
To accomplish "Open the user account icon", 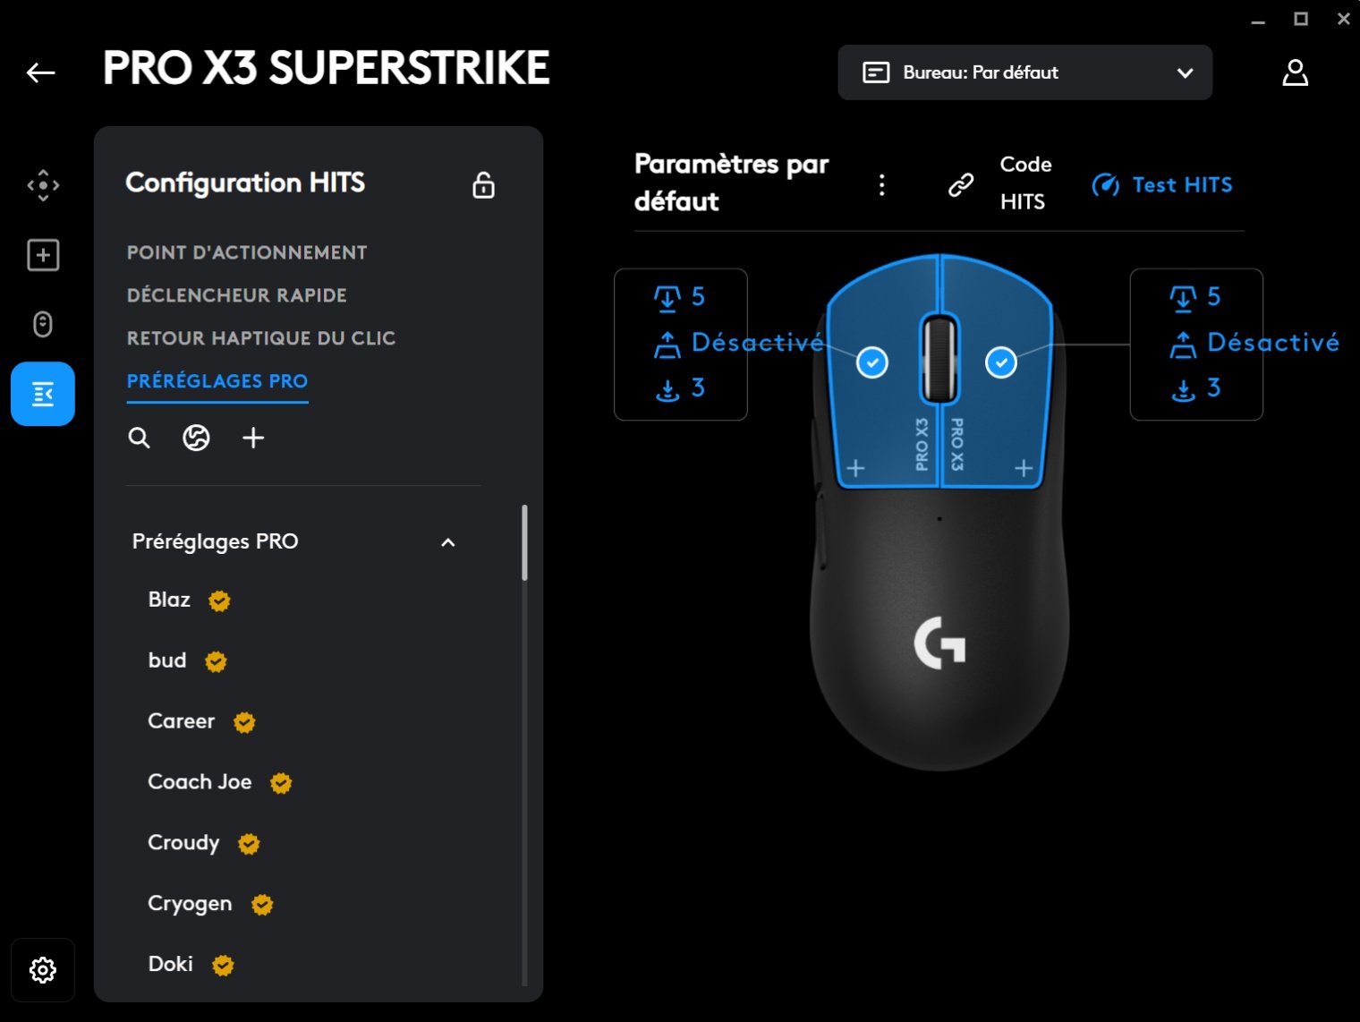I will (x=1295, y=72).
